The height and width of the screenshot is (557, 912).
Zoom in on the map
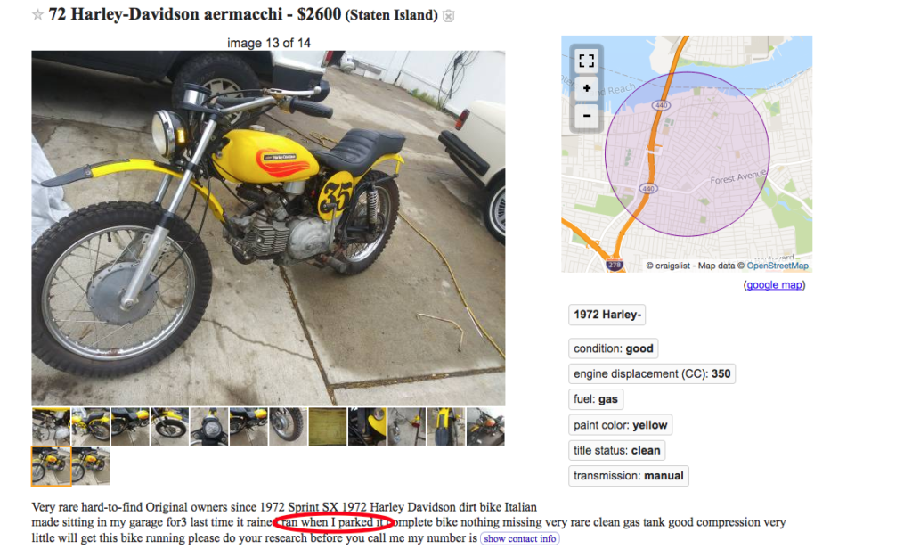(586, 88)
